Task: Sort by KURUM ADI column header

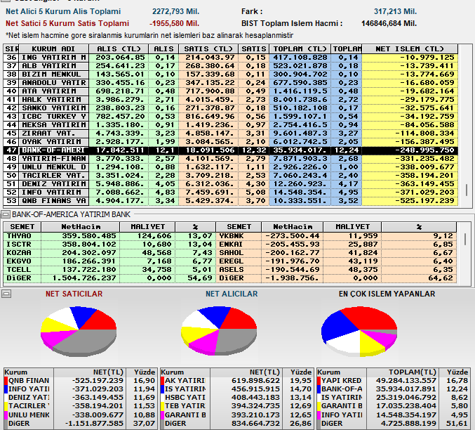Action: (x=53, y=49)
